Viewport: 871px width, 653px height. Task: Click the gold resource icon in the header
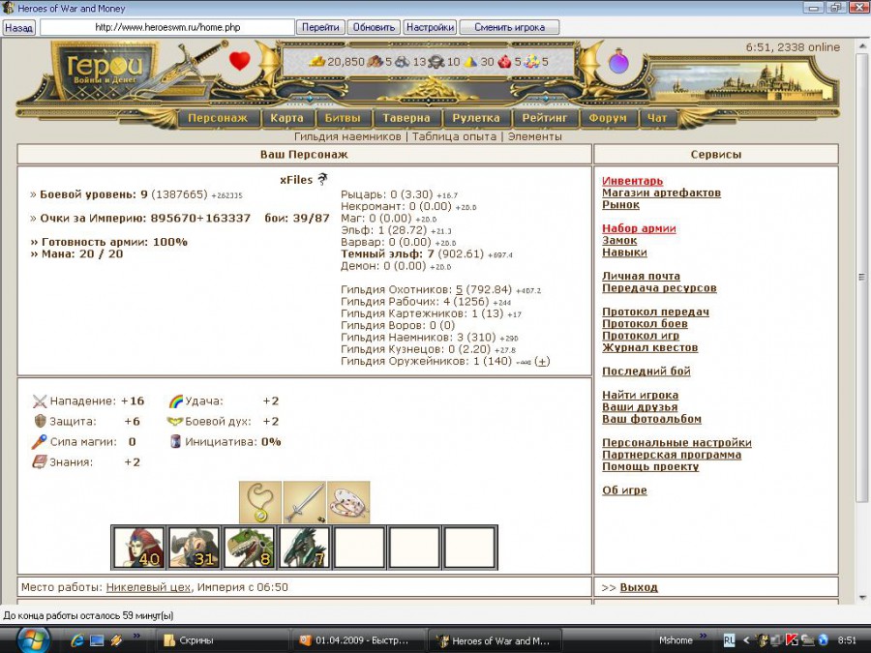[317, 62]
